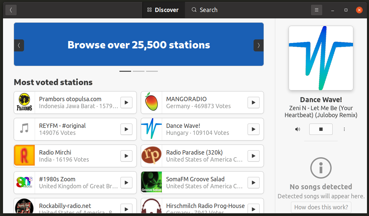Play Hirschmilch Radio Prog-House station
The image size is (369, 216).
click(x=254, y=209)
